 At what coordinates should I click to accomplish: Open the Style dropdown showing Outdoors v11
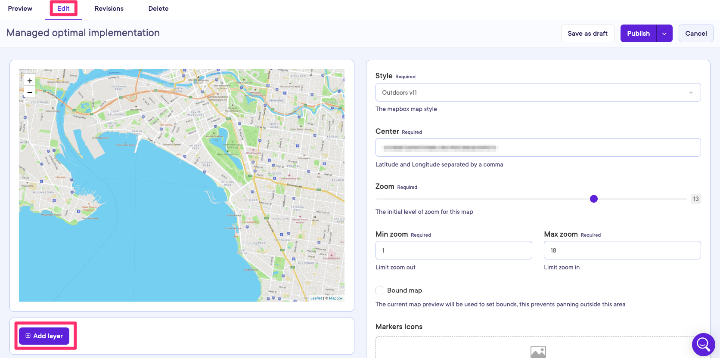[x=538, y=93]
